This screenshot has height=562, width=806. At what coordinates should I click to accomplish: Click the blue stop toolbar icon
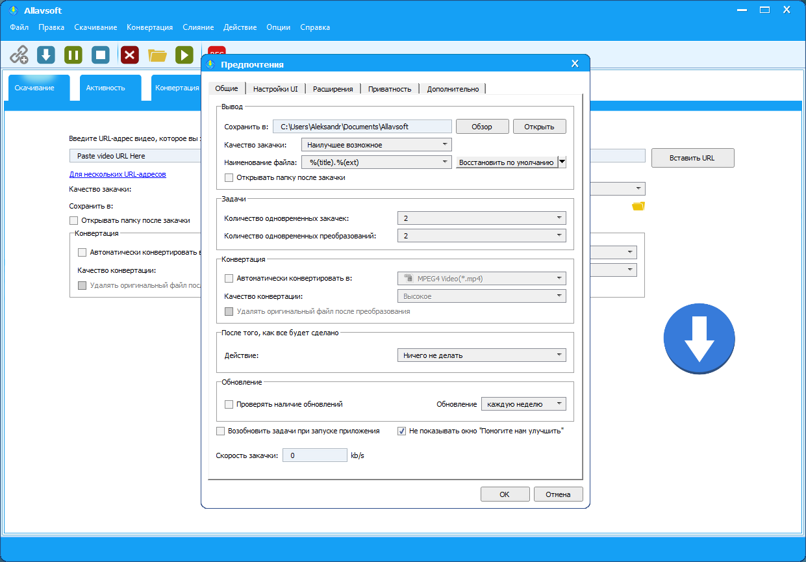[x=101, y=55]
